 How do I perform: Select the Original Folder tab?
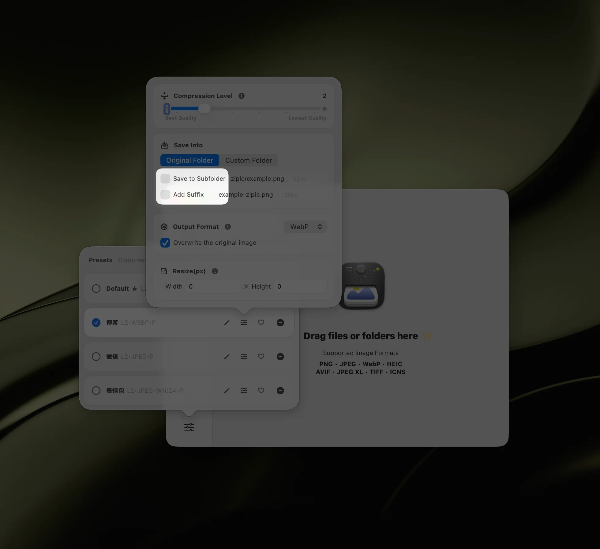(189, 160)
